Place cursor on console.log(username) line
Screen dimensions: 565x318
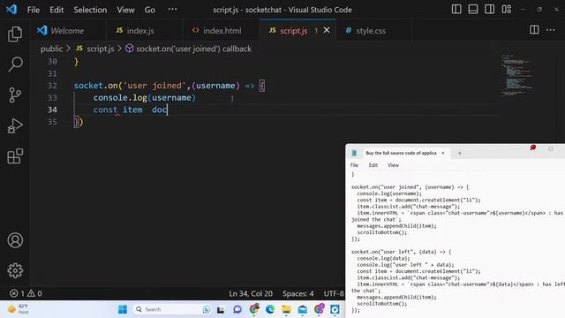(x=144, y=98)
